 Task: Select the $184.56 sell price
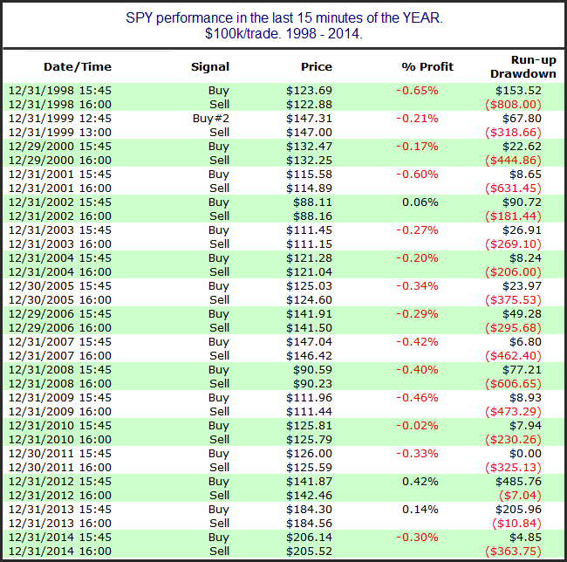(309, 524)
